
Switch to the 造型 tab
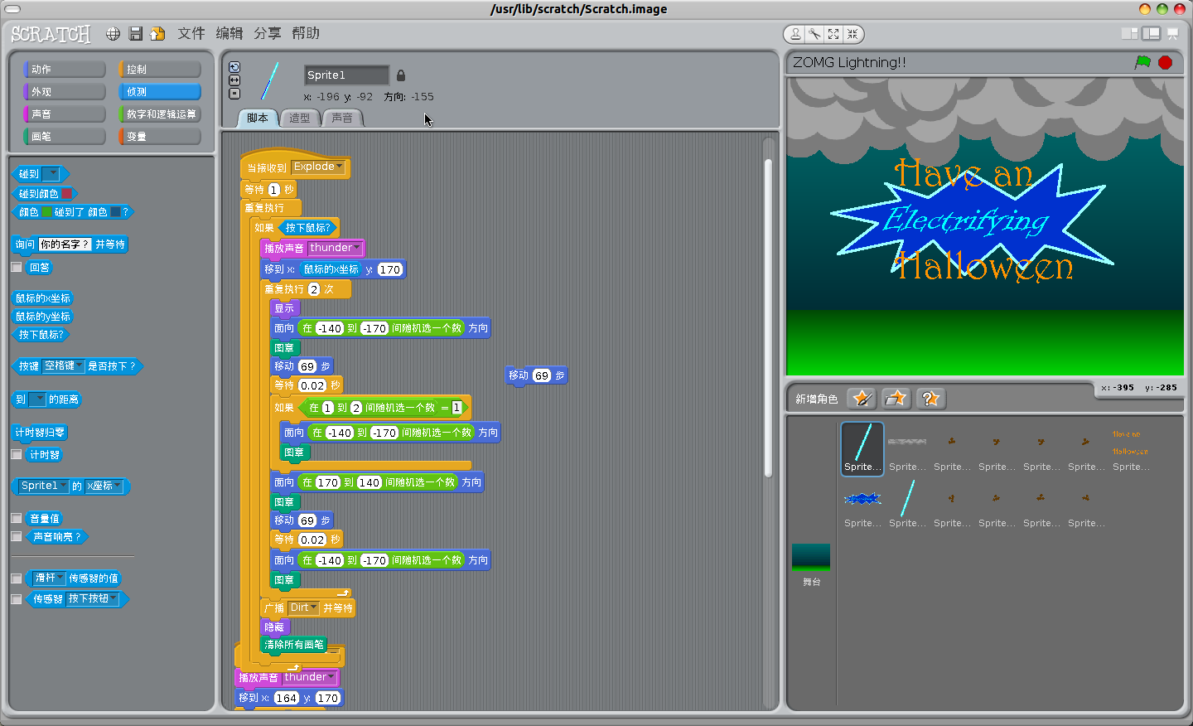coord(299,119)
